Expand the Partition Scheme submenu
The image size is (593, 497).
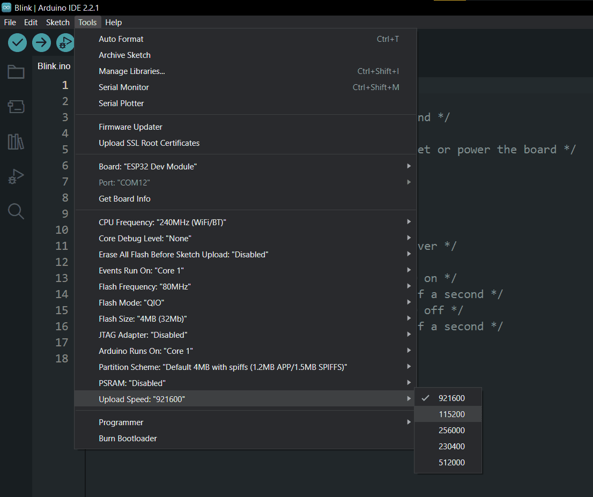coord(246,367)
